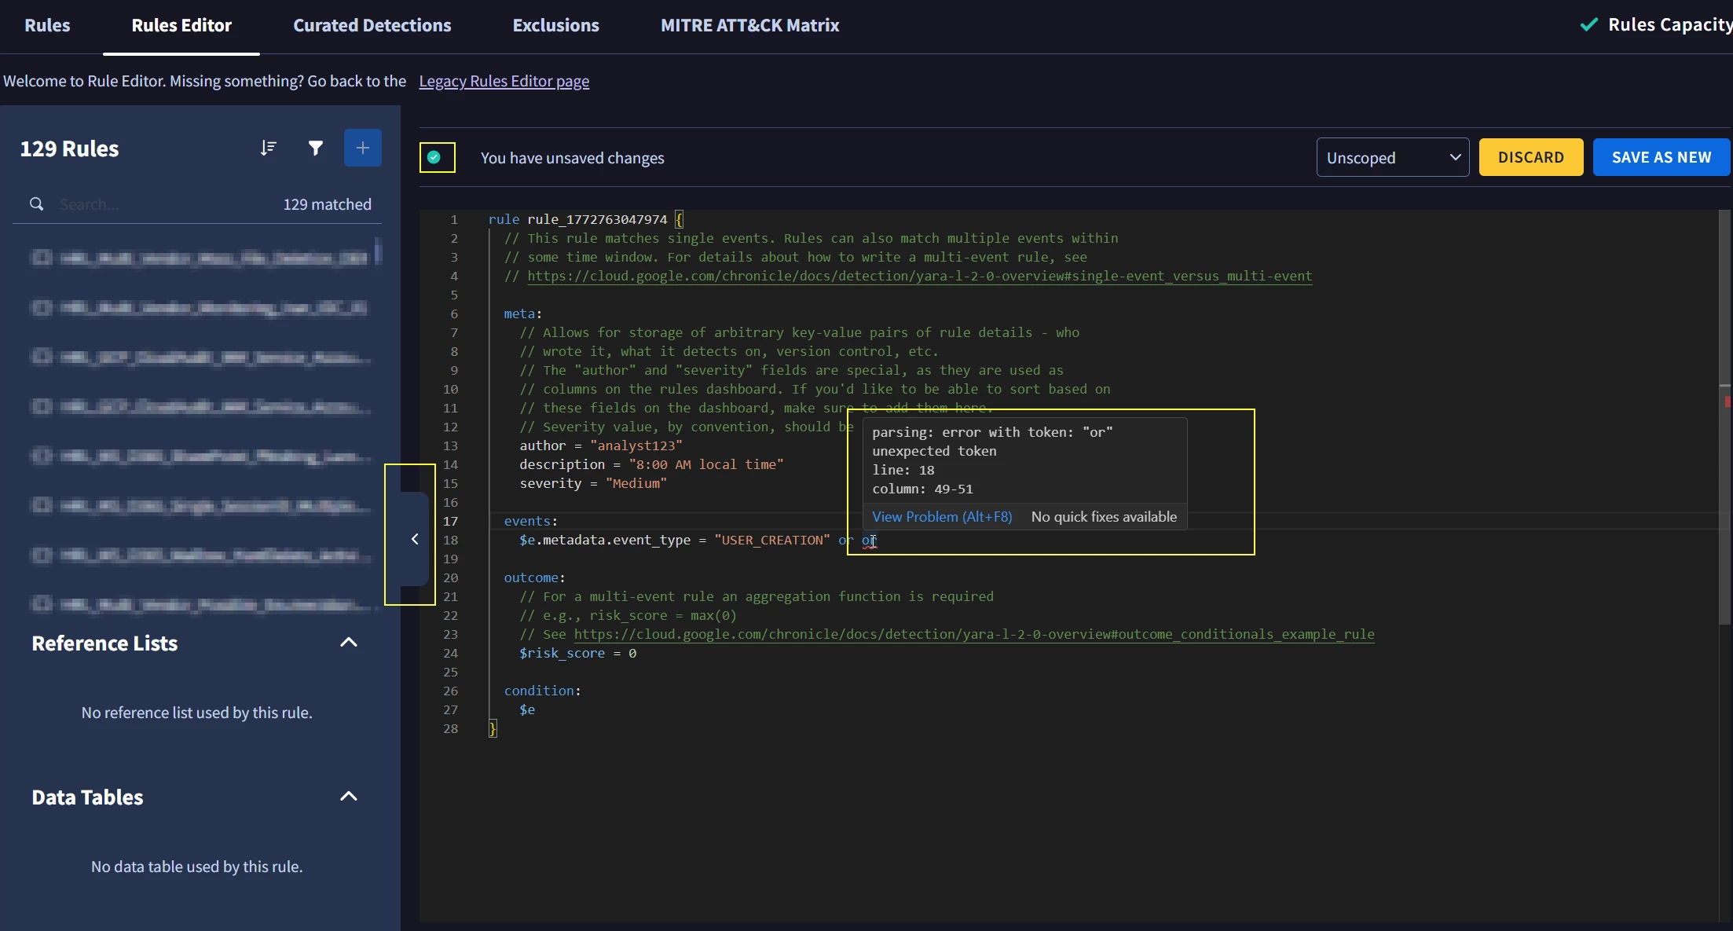Image resolution: width=1733 pixels, height=931 pixels.
Task: Collapse the rules sidebar with left chevron
Action: click(x=415, y=539)
